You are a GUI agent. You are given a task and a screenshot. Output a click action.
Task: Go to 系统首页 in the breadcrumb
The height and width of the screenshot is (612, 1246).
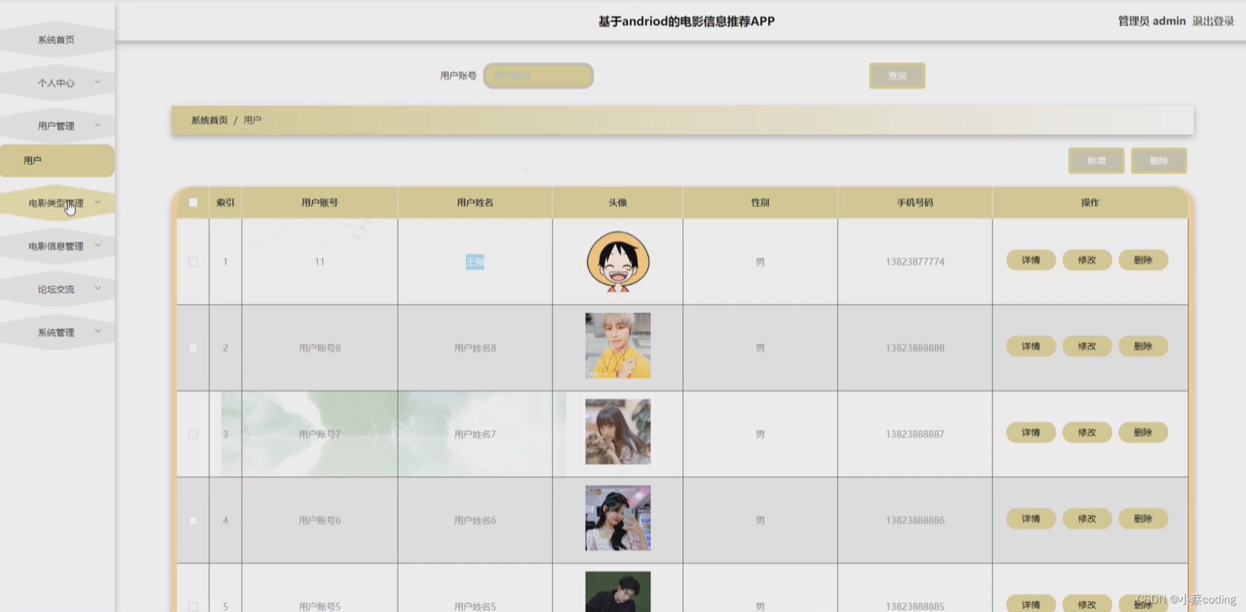tap(209, 120)
